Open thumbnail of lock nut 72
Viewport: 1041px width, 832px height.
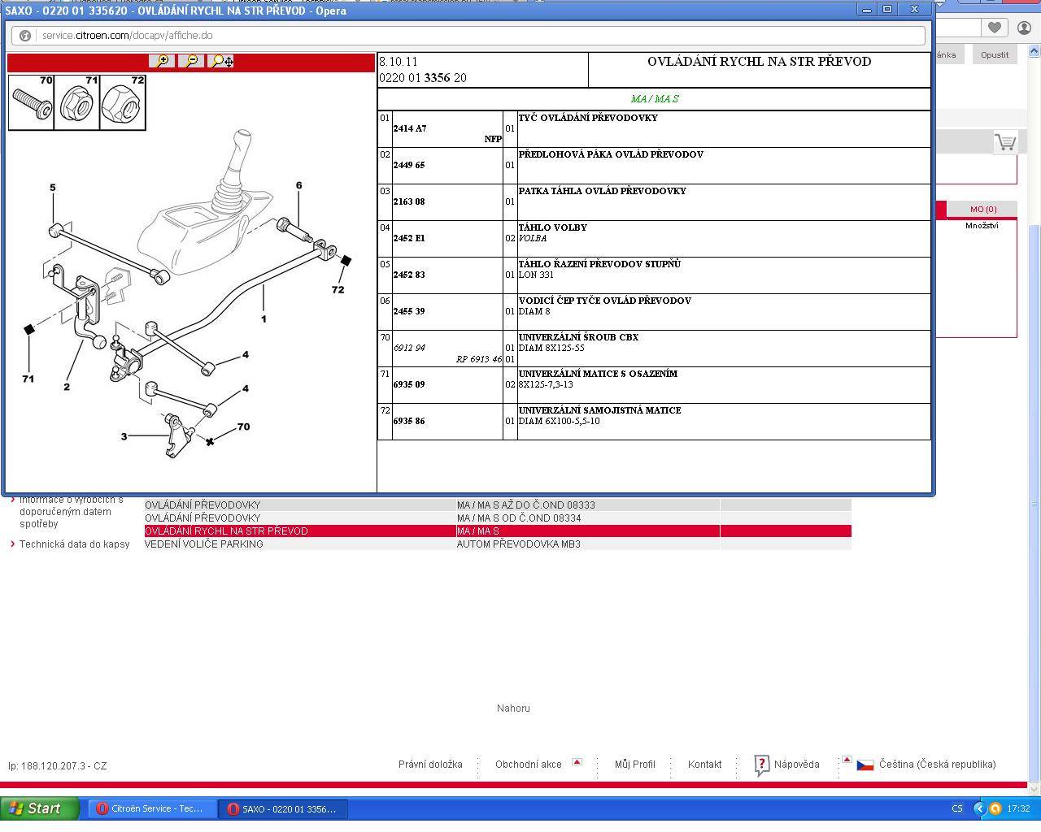pyautogui.click(x=123, y=102)
